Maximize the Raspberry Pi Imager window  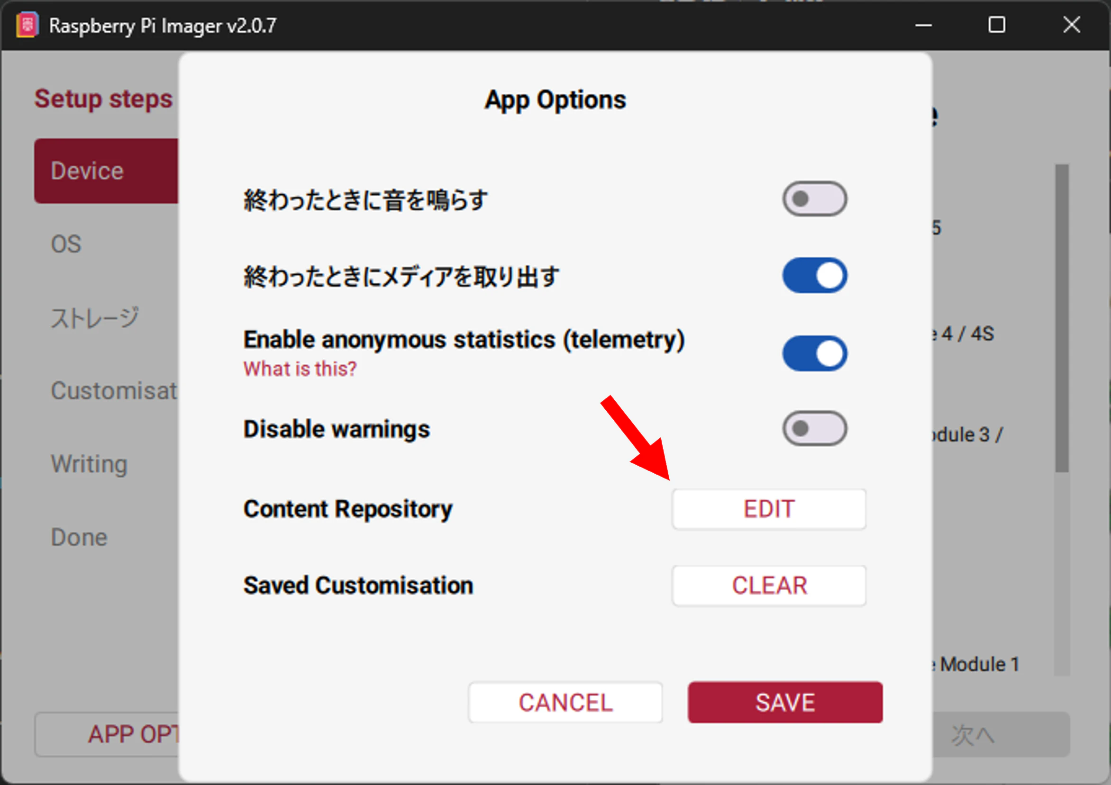pos(997,25)
